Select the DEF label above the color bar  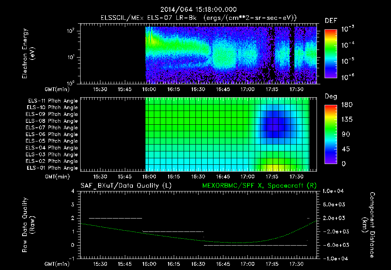click(331, 21)
